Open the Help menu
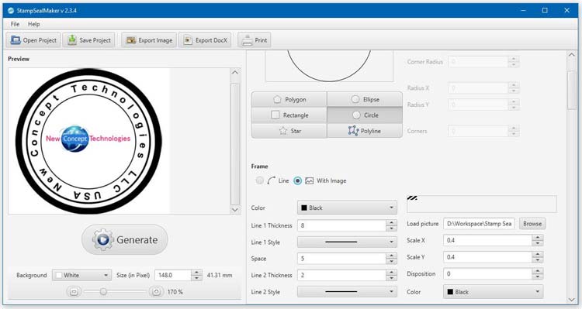The height and width of the screenshot is (309, 582). click(34, 24)
